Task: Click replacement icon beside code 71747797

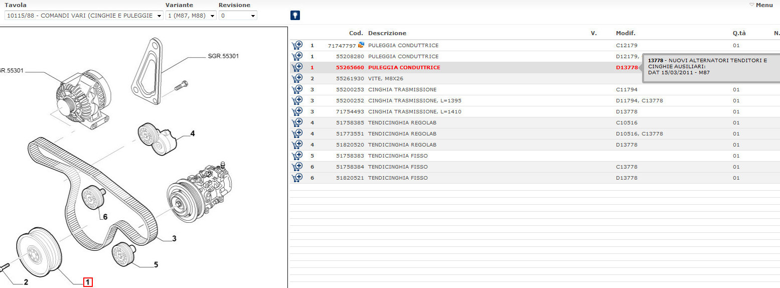Action: (x=361, y=45)
